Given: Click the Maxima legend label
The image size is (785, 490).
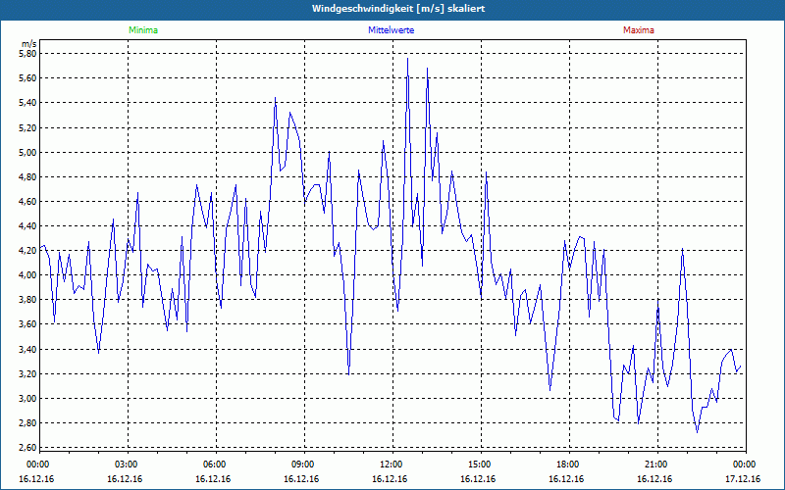Looking at the screenshot, I should click(639, 30).
